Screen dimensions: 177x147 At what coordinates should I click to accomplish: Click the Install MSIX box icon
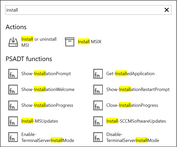70,42
